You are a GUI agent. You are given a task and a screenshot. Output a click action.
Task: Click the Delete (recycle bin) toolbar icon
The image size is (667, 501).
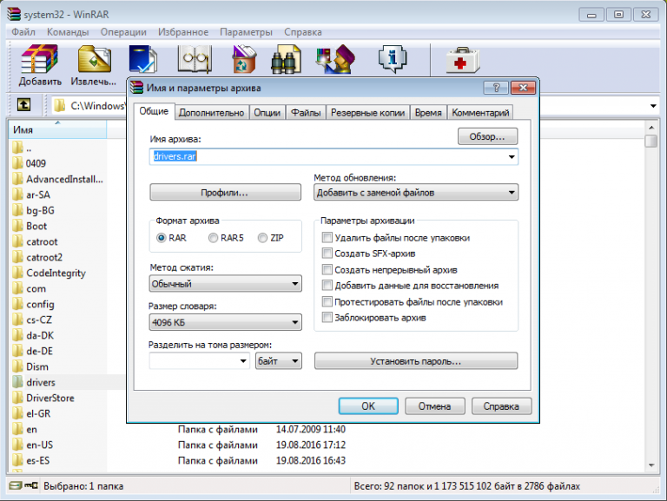[x=244, y=59]
